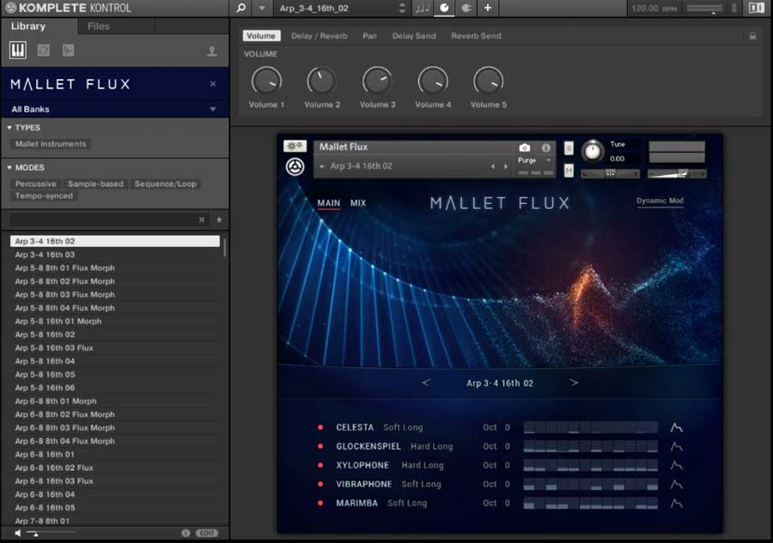This screenshot has height=543, width=773.
Task: Go to previous snapshot in instrument header
Action: pyautogui.click(x=492, y=166)
